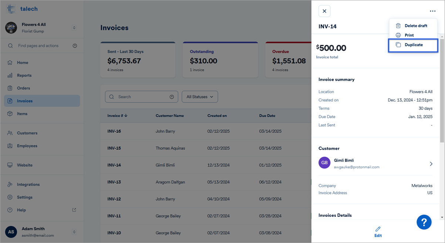Image resolution: width=445 pixels, height=243 pixels.
Task: Click the Home house icon
Action: coord(10,63)
